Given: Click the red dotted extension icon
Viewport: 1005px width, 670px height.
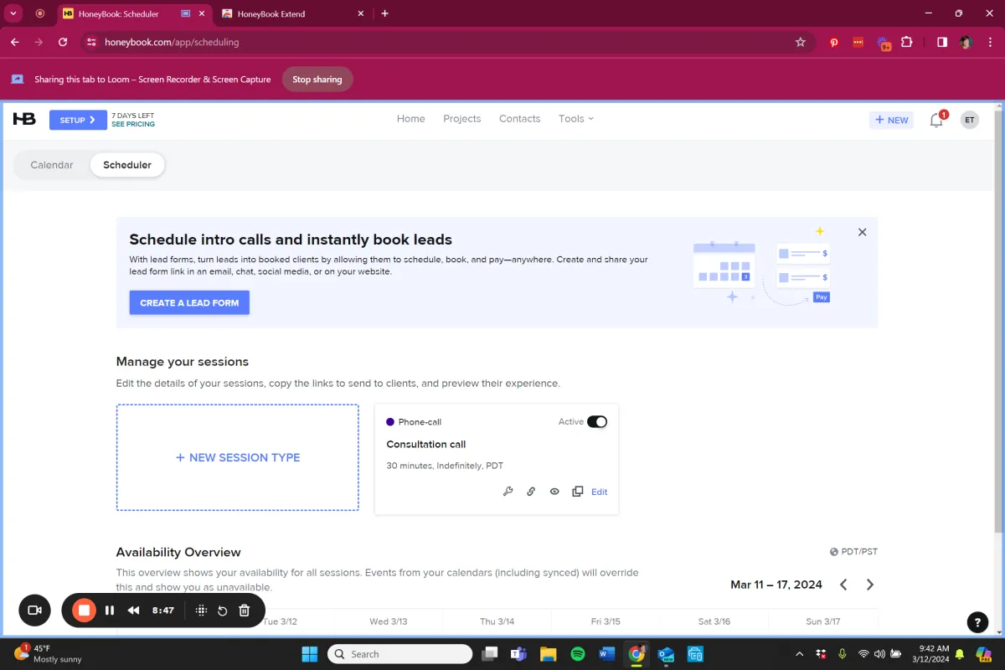Looking at the screenshot, I should (x=858, y=42).
